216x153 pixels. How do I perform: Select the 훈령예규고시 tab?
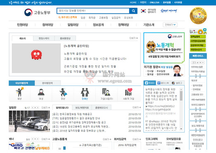click(x=102, y=108)
